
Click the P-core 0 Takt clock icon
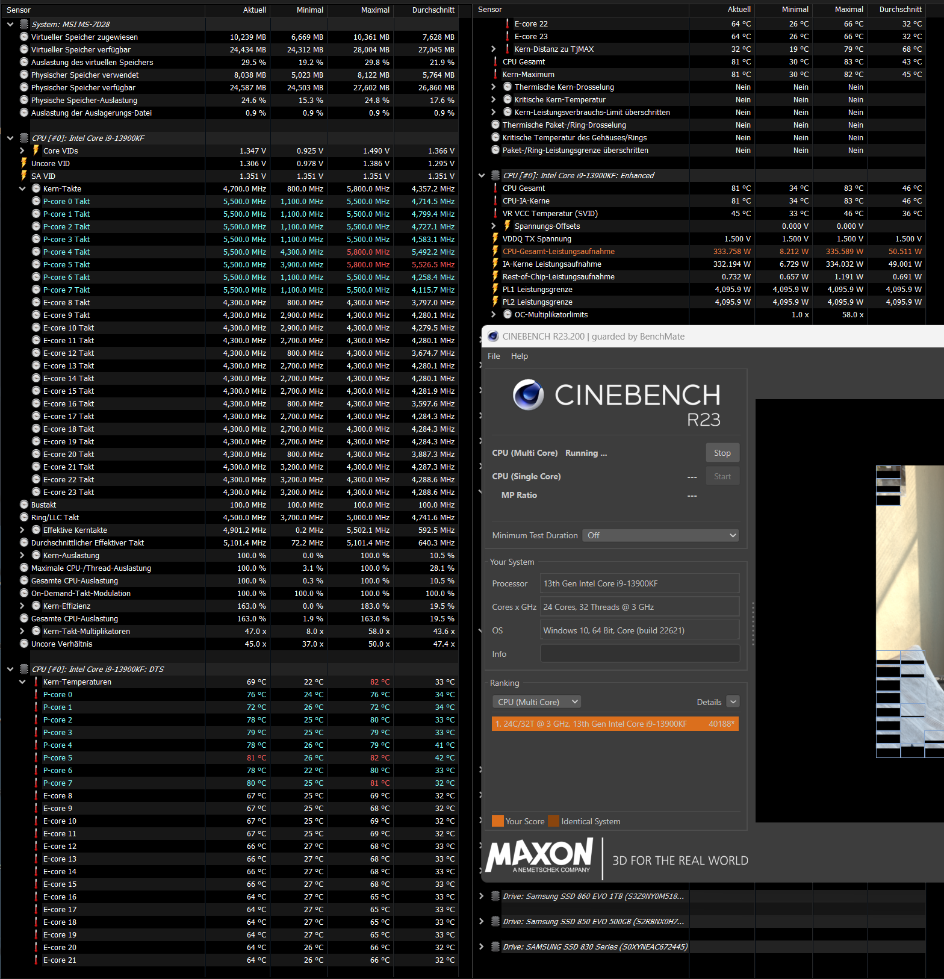(x=36, y=201)
